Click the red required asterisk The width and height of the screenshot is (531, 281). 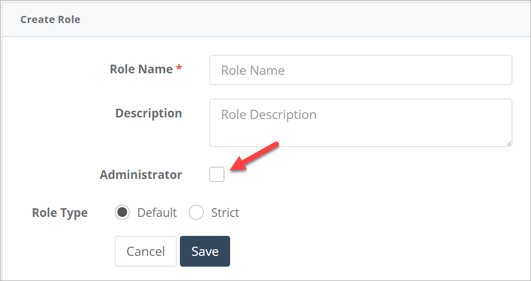click(179, 69)
